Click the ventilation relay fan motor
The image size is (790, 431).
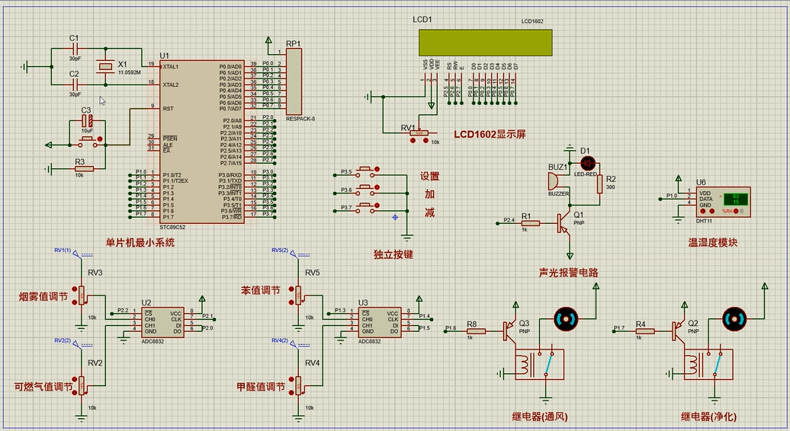point(566,319)
